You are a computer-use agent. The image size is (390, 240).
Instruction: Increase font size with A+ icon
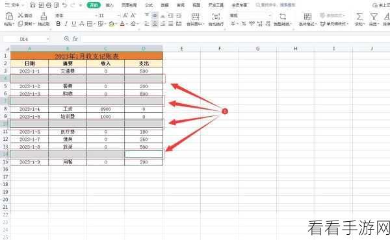(125, 16)
